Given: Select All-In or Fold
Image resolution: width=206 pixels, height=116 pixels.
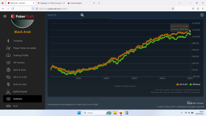Looking at the screenshot, I should coord(20,77).
